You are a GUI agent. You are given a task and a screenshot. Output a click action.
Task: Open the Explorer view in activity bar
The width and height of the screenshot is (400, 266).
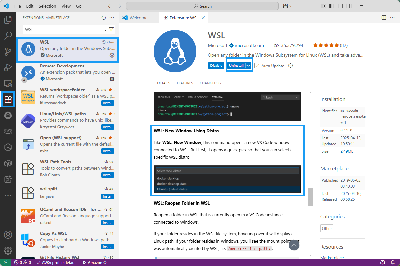point(8,20)
